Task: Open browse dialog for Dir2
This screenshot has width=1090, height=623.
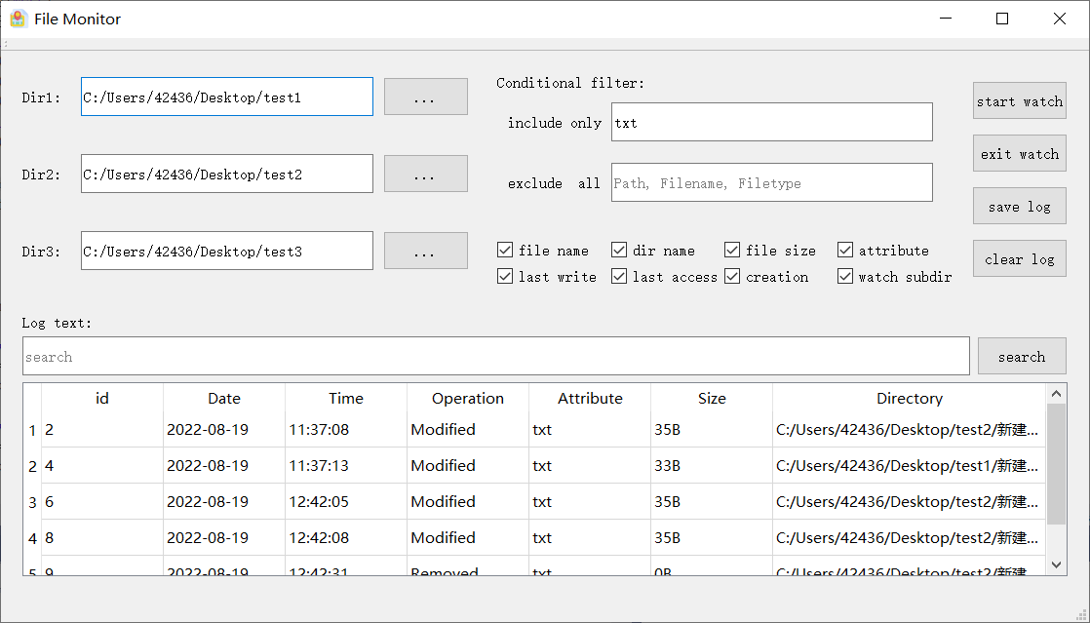Action: pyautogui.click(x=425, y=174)
